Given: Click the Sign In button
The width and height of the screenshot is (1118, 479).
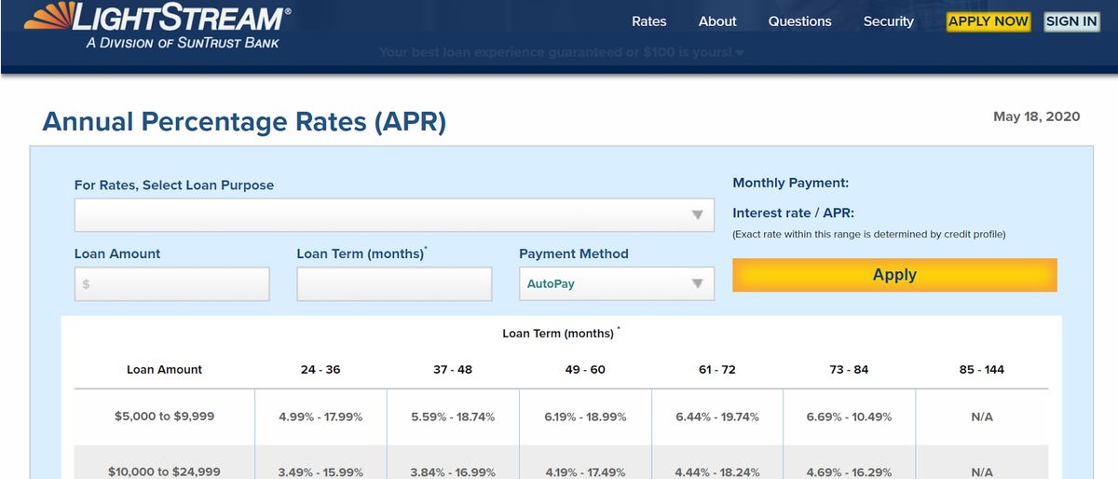Looking at the screenshot, I should pyautogui.click(x=1071, y=21).
